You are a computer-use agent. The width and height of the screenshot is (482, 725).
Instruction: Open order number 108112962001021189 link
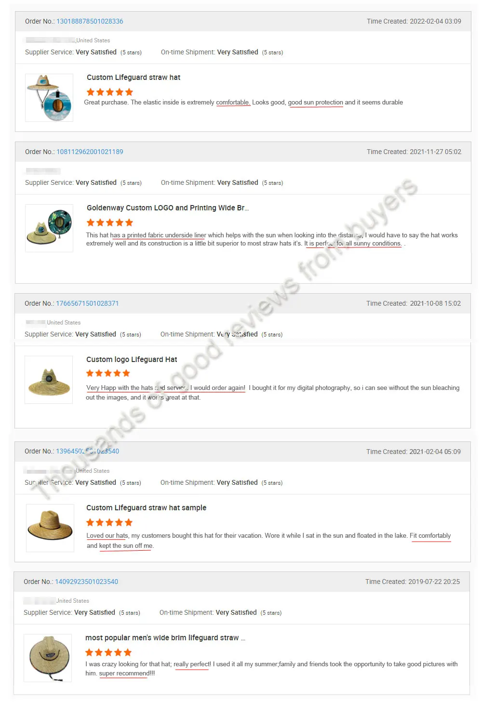coord(90,152)
